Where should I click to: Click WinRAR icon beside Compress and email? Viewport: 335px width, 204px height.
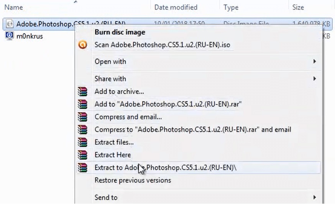(x=82, y=117)
